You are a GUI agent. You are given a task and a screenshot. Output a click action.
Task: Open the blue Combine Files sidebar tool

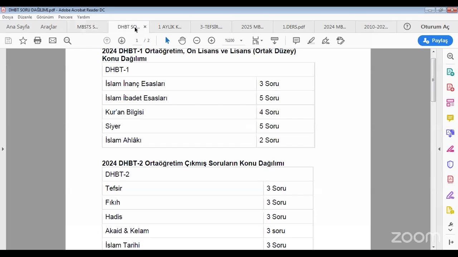tap(450, 133)
